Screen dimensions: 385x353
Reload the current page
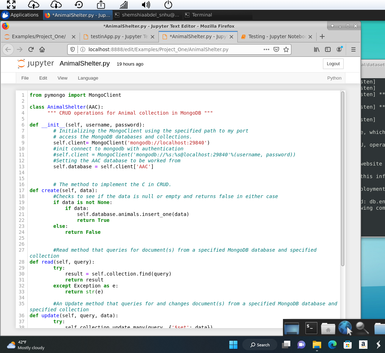click(x=31, y=49)
